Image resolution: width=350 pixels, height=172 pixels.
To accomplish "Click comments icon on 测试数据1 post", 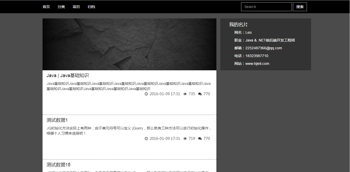I will click(x=200, y=139).
